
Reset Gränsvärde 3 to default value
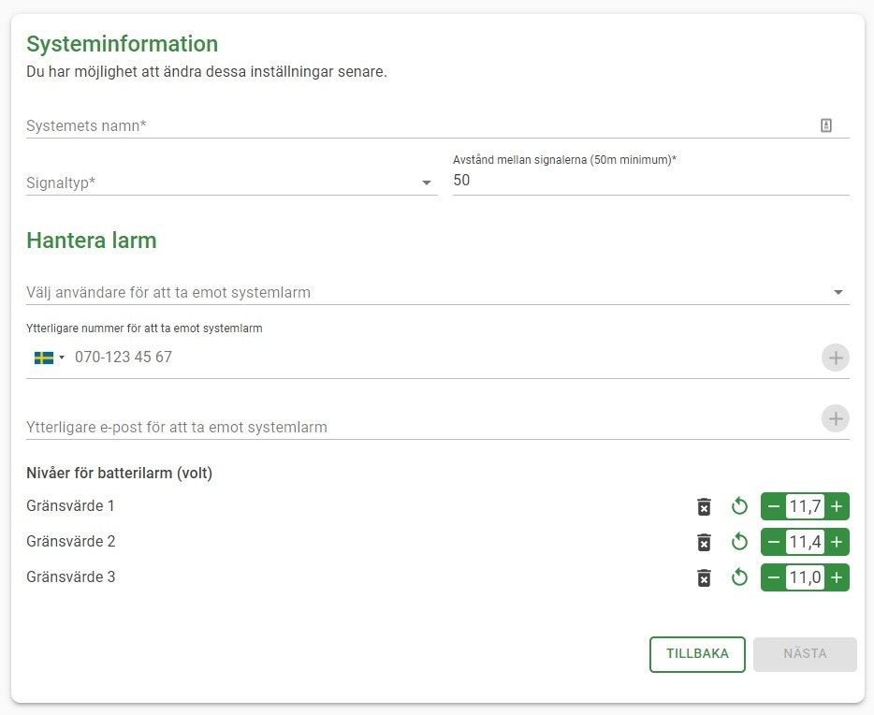[739, 577]
